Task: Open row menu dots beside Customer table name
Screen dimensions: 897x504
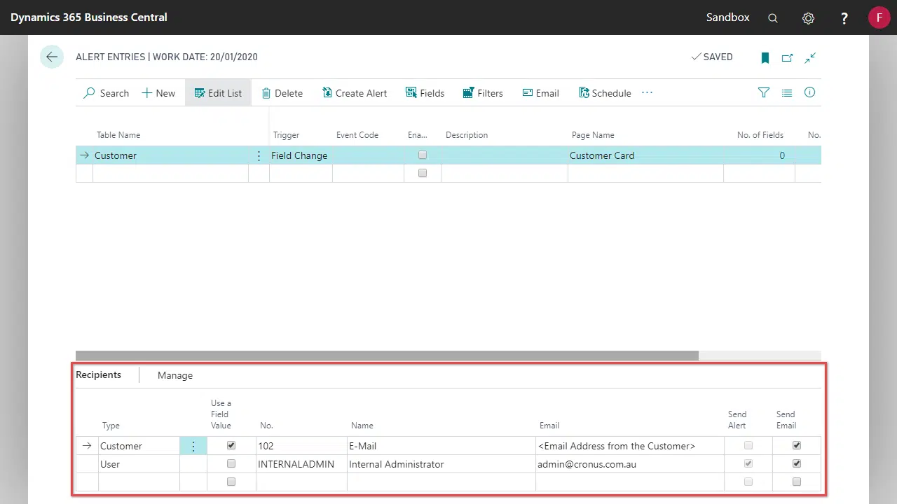Action: click(259, 155)
